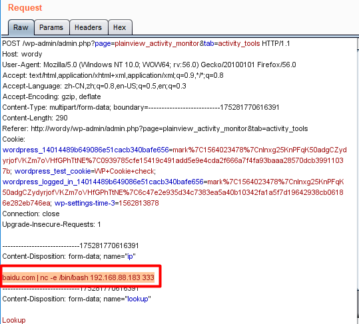Click the 'Cookie:' header label
The height and width of the screenshot is (324, 359).
point(14,139)
